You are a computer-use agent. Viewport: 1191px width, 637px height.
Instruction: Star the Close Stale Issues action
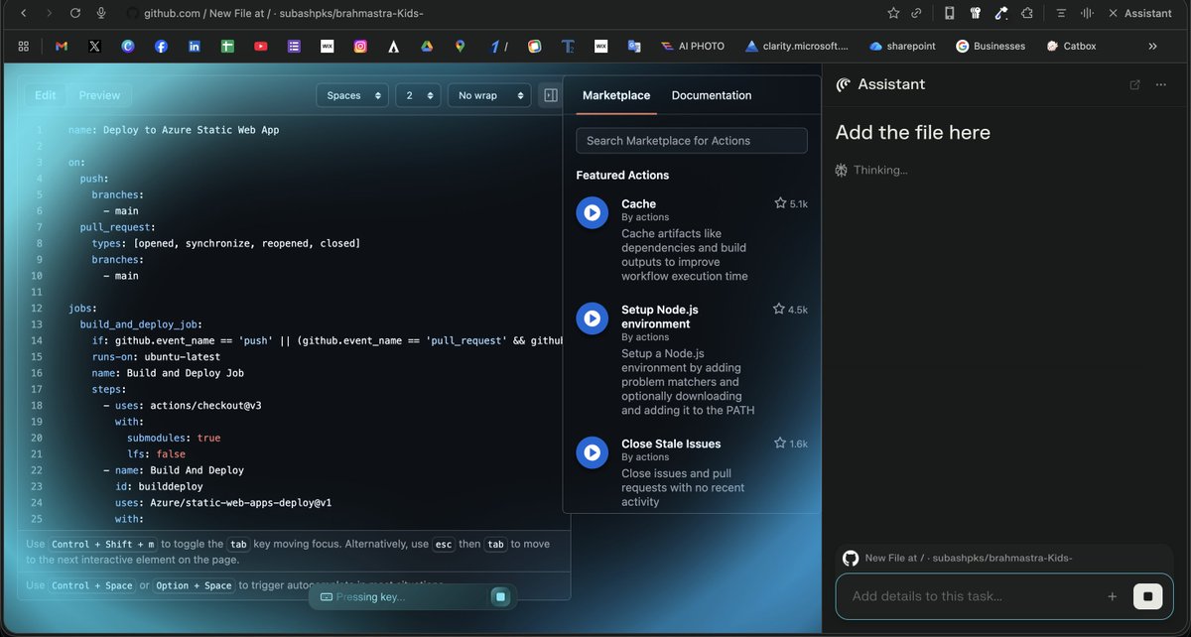point(780,444)
